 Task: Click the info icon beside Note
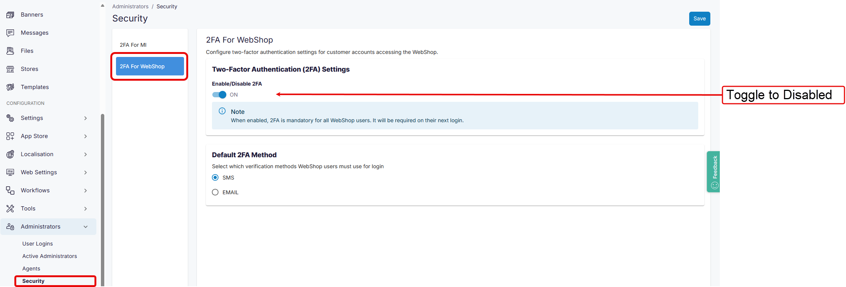coord(222,111)
